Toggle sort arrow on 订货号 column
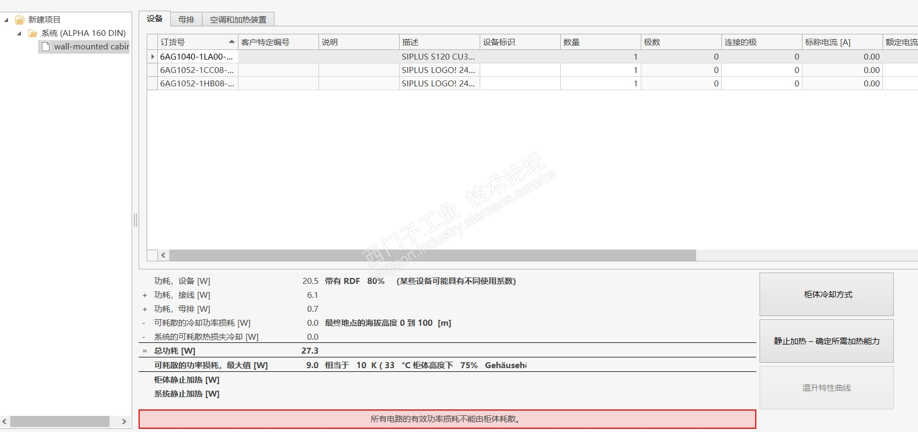Screen dimensions: 918x432 [232, 41]
